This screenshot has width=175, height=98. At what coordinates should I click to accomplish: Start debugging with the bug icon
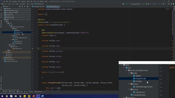click(x=146, y=4)
